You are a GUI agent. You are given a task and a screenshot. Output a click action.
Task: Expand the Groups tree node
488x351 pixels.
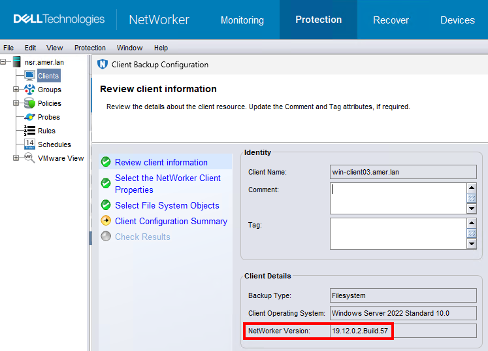pos(16,90)
